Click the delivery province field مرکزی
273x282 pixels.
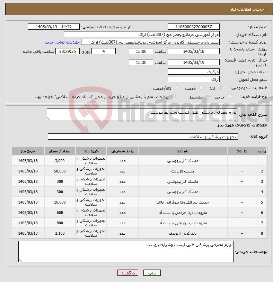click(x=193, y=72)
